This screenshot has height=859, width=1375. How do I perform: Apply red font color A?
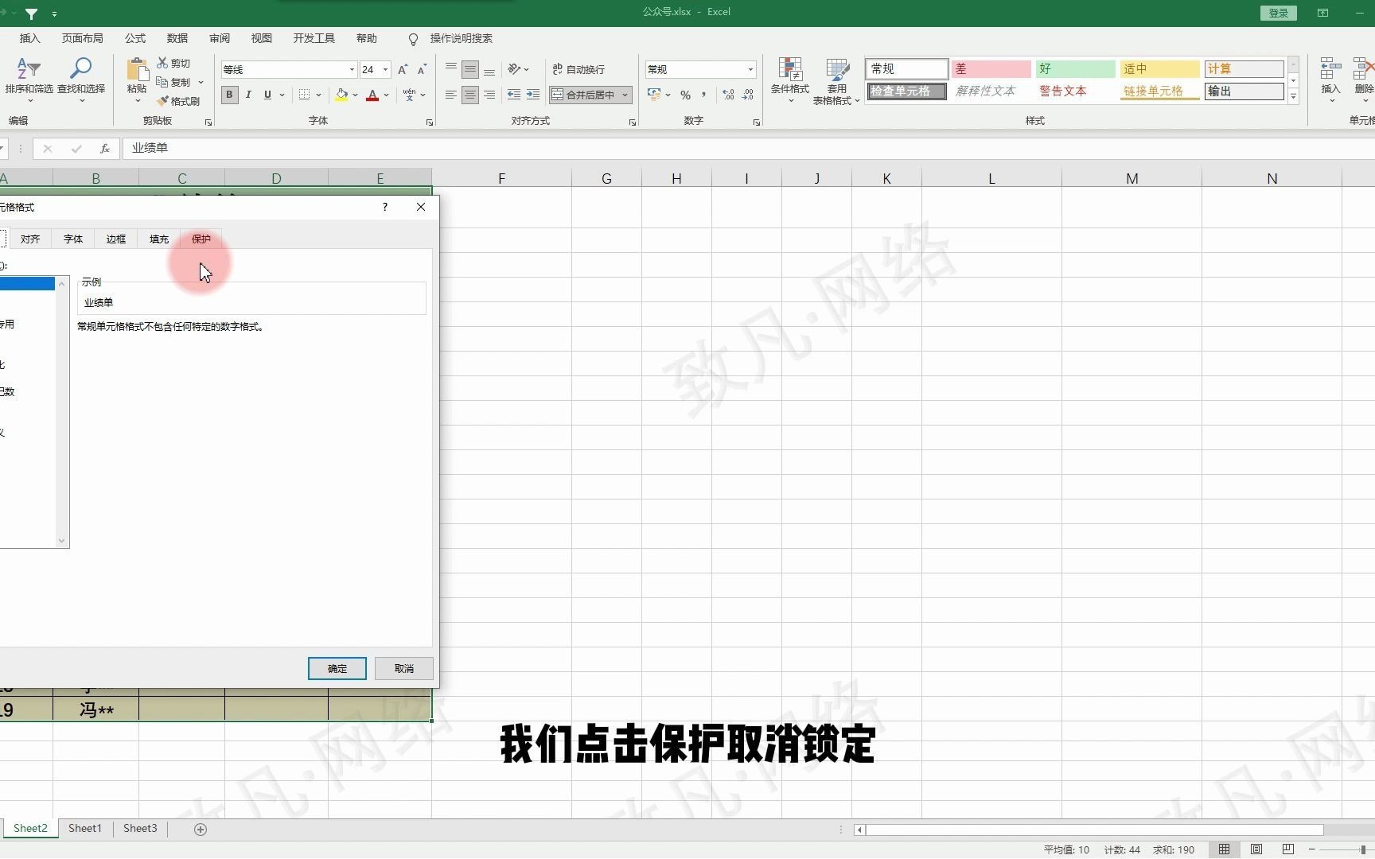click(x=372, y=95)
